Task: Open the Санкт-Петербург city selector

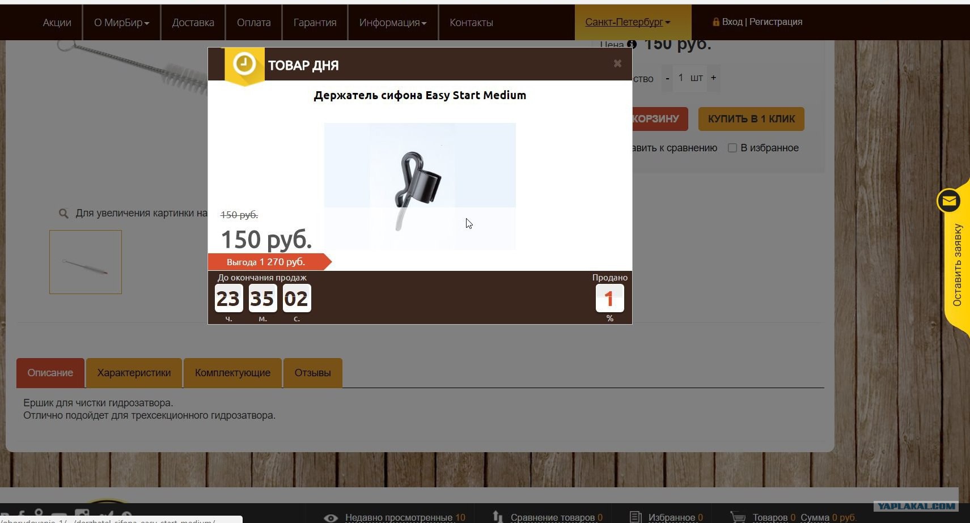Action: (x=628, y=22)
